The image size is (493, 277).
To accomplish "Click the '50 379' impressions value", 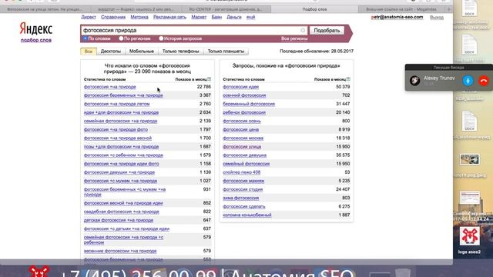I will coord(343,87).
